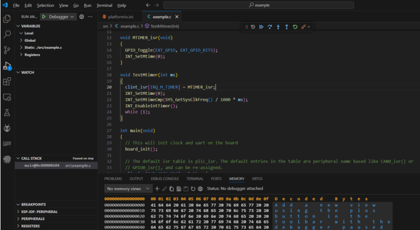Start debugging with the green play button
The width and height of the screenshot is (420, 230).
tap(44, 16)
